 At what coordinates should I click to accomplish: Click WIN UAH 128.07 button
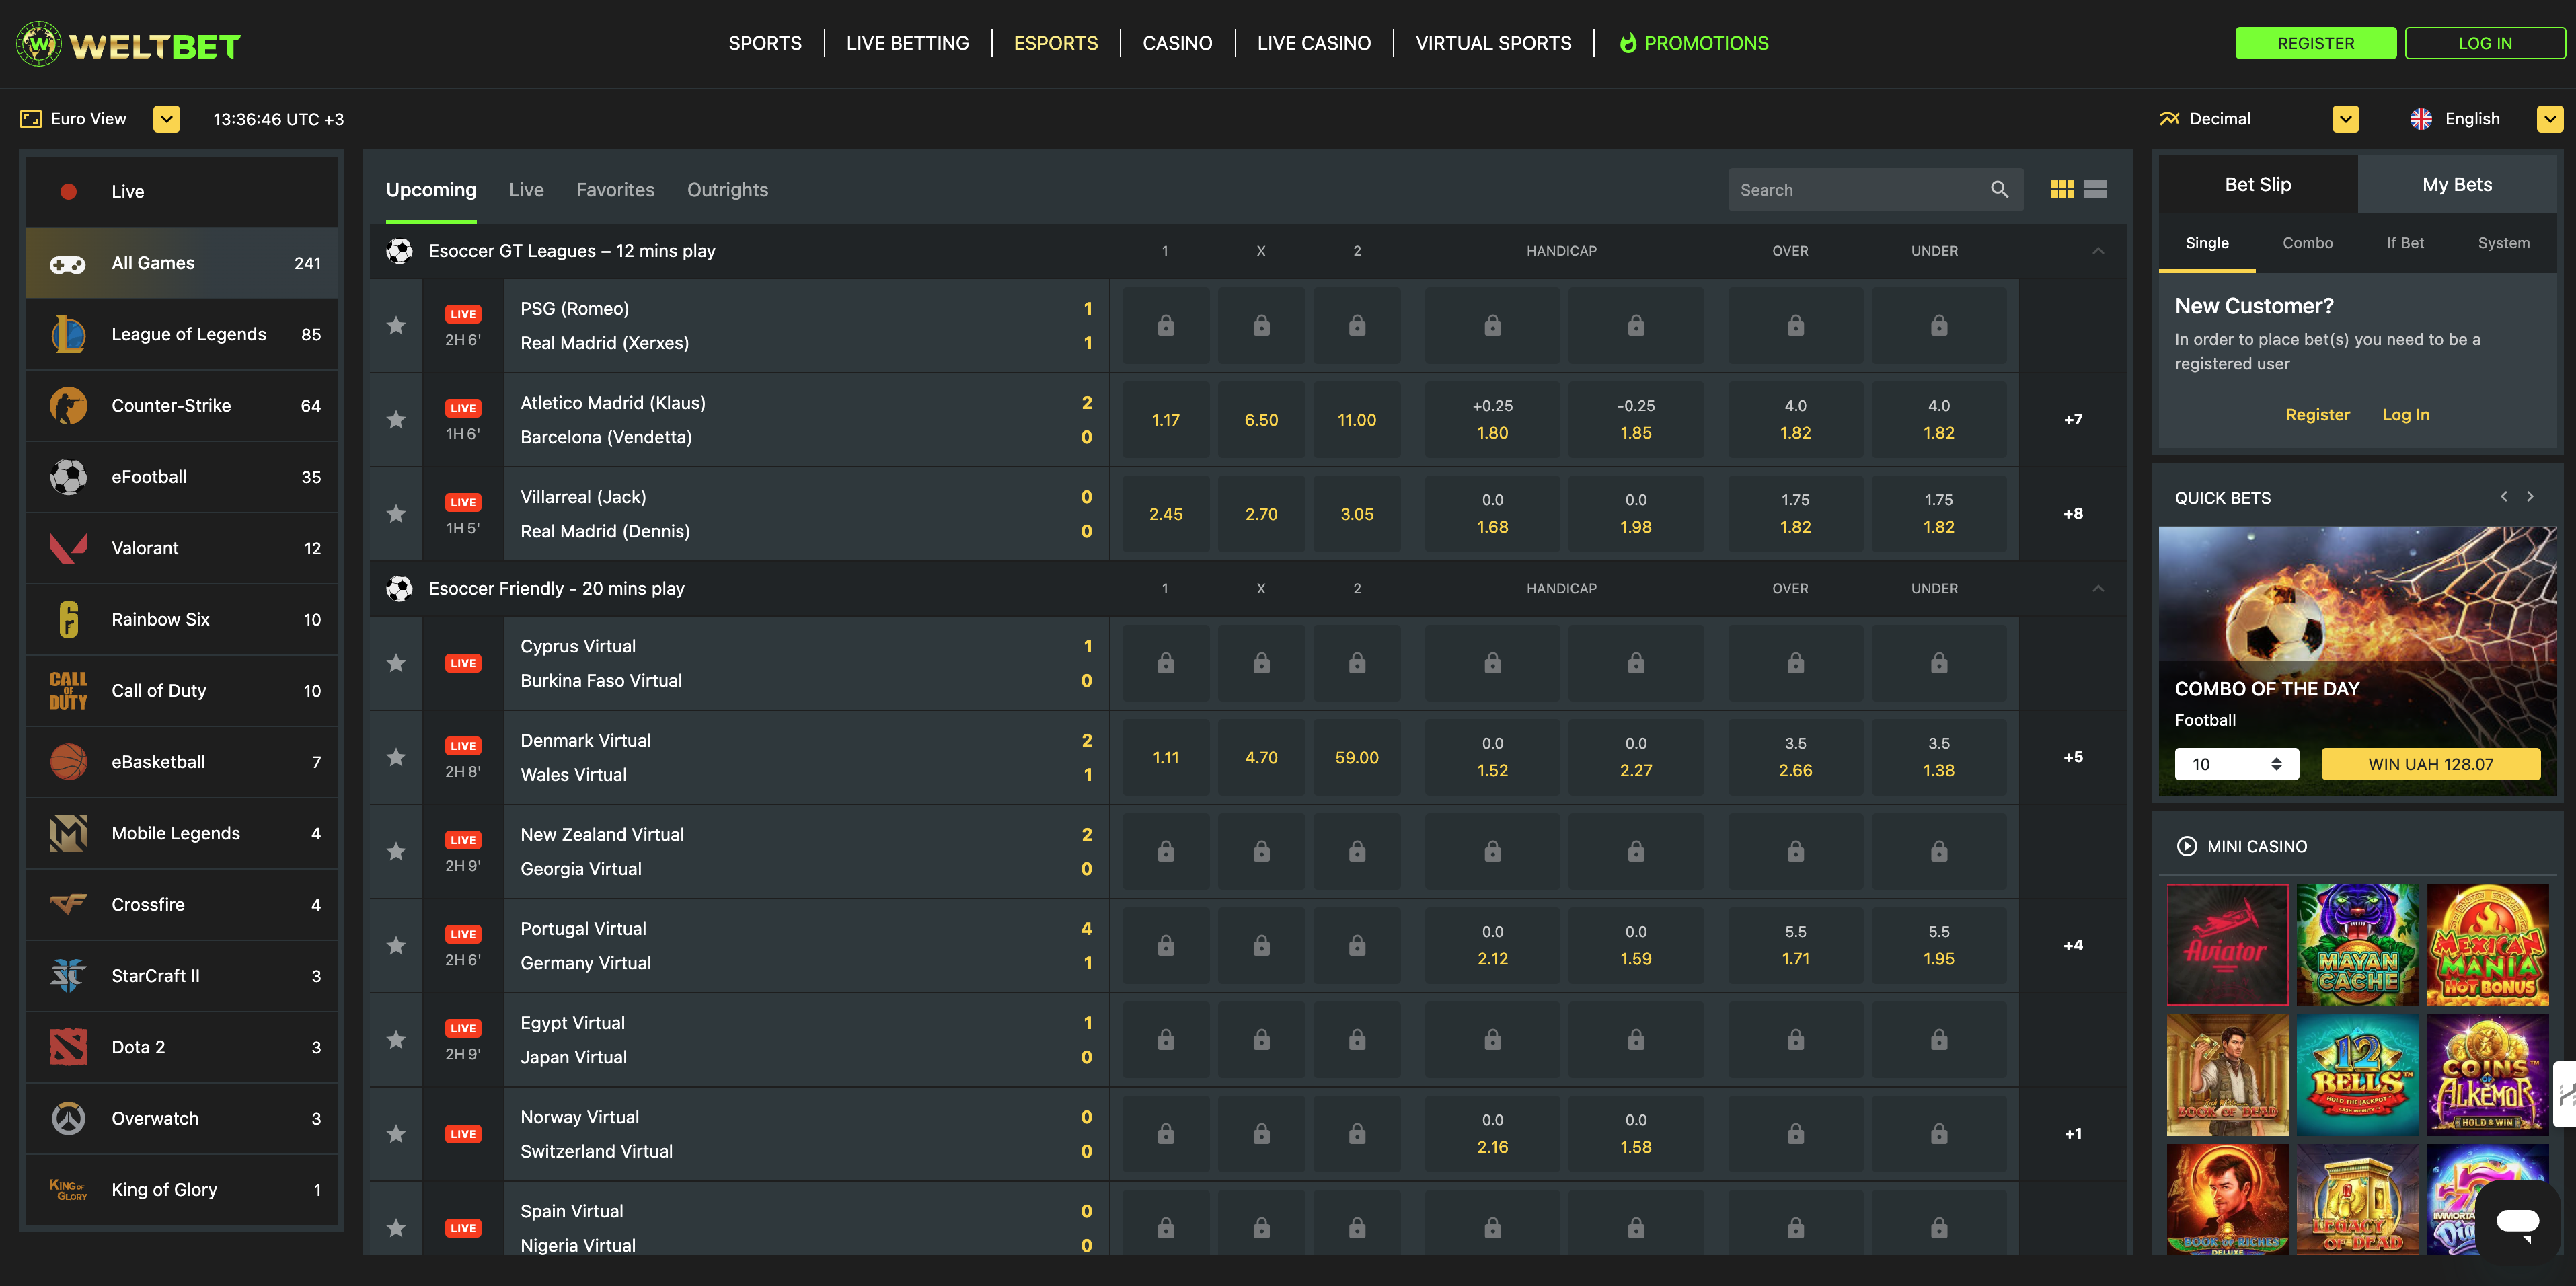point(2430,764)
